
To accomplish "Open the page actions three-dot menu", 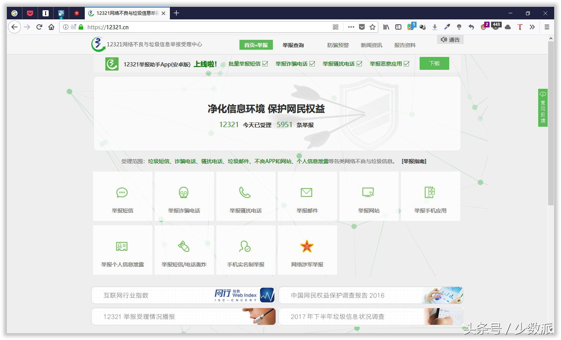I will coord(350,27).
